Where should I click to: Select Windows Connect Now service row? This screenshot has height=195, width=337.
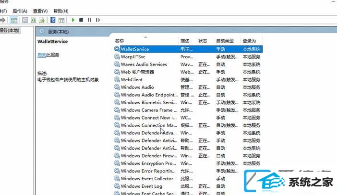pyautogui.click(x=188, y=118)
